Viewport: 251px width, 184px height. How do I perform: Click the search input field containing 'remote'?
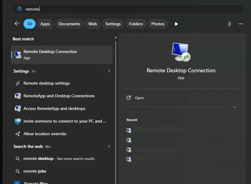click(x=128, y=9)
